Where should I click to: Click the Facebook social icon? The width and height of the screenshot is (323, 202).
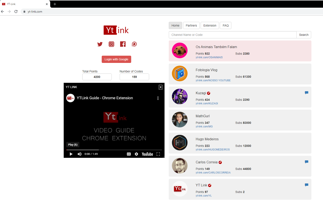123,44
